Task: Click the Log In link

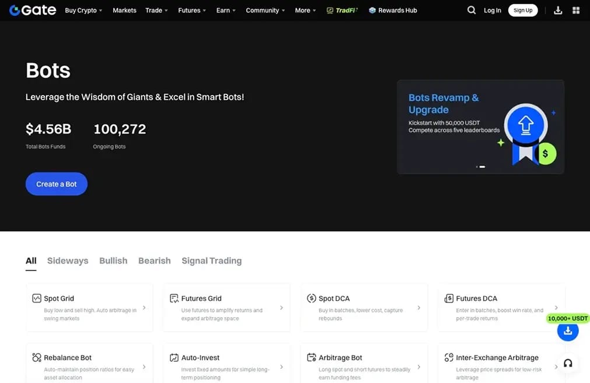Action: point(492,10)
